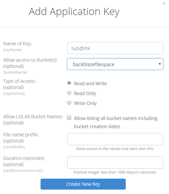Select the Write Only radio button
The height and width of the screenshot is (194, 169).
coord(69,103)
